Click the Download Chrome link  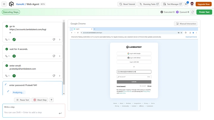191,37
